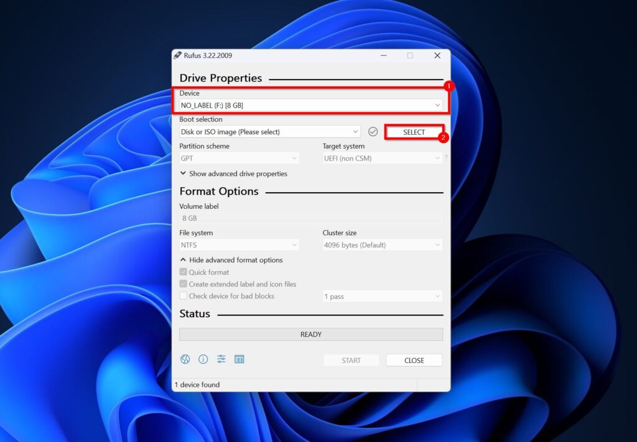Viewport: 637px width, 442px height.
Task: Click the Rufus USB icon in the titlebar
Action: point(179,55)
